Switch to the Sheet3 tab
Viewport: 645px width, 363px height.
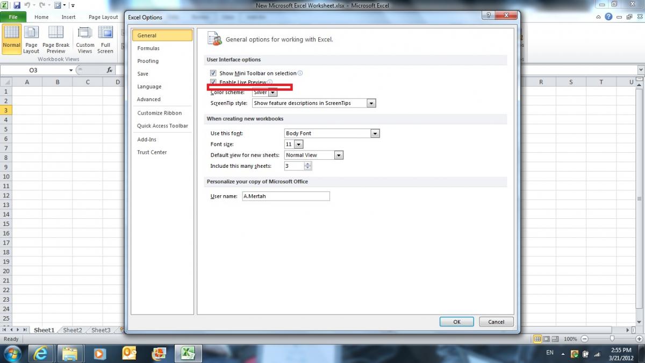tap(101, 330)
